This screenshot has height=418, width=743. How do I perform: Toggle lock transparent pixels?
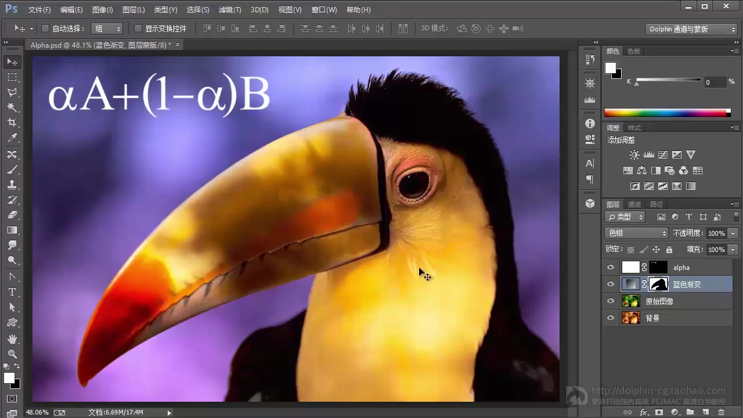(x=631, y=250)
